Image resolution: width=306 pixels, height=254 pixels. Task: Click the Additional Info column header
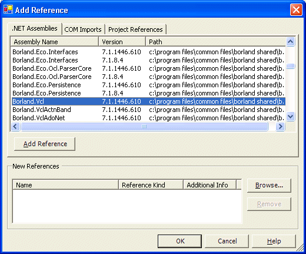(x=209, y=185)
